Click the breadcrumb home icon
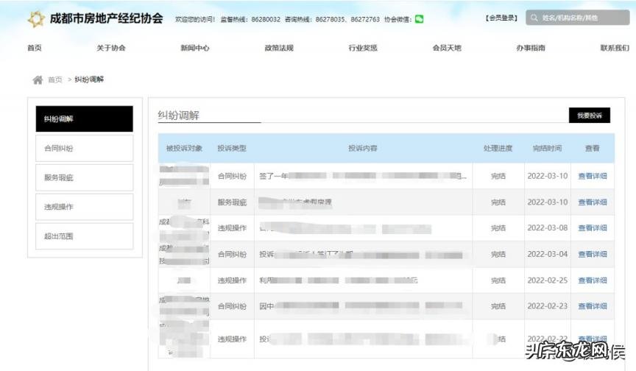This screenshot has height=371, width=636. point(38,79)
